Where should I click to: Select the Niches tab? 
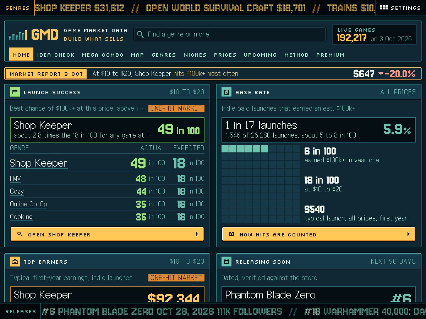coord(195,55)
